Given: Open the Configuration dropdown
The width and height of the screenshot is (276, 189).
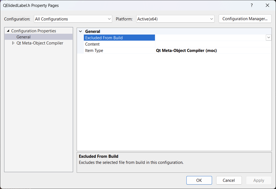Looking at the screenshot, I should pos(73,19).
